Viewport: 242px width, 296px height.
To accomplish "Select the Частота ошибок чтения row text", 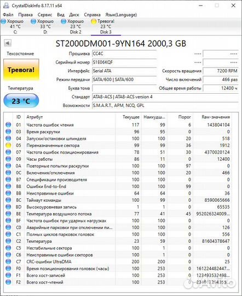I will [50, 125].
